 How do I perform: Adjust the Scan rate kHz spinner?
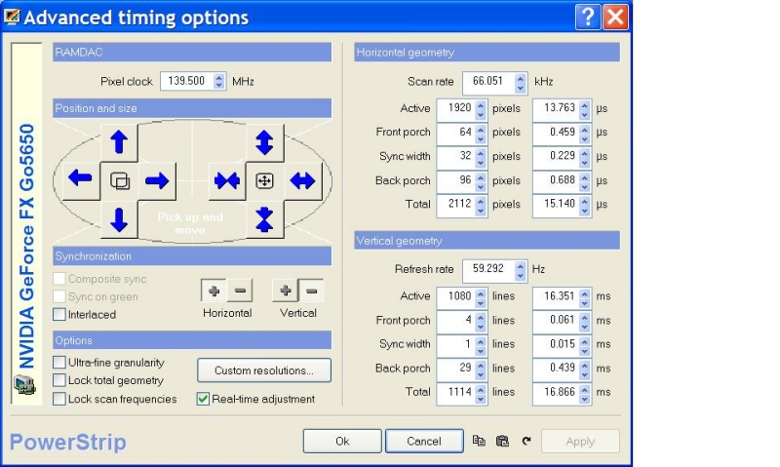coord(521,83)
